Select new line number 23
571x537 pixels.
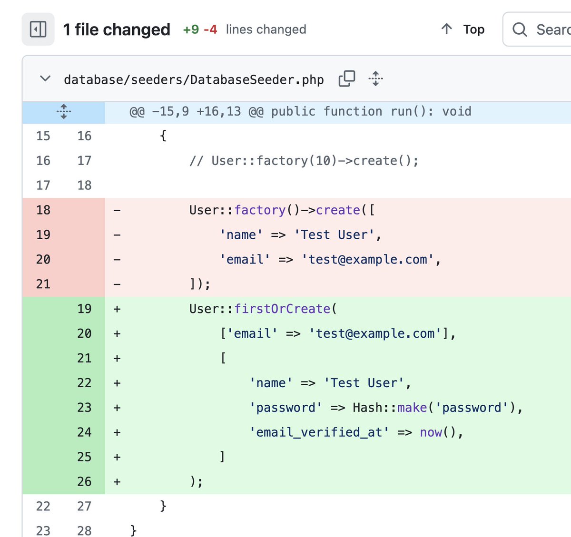[84, 408]
